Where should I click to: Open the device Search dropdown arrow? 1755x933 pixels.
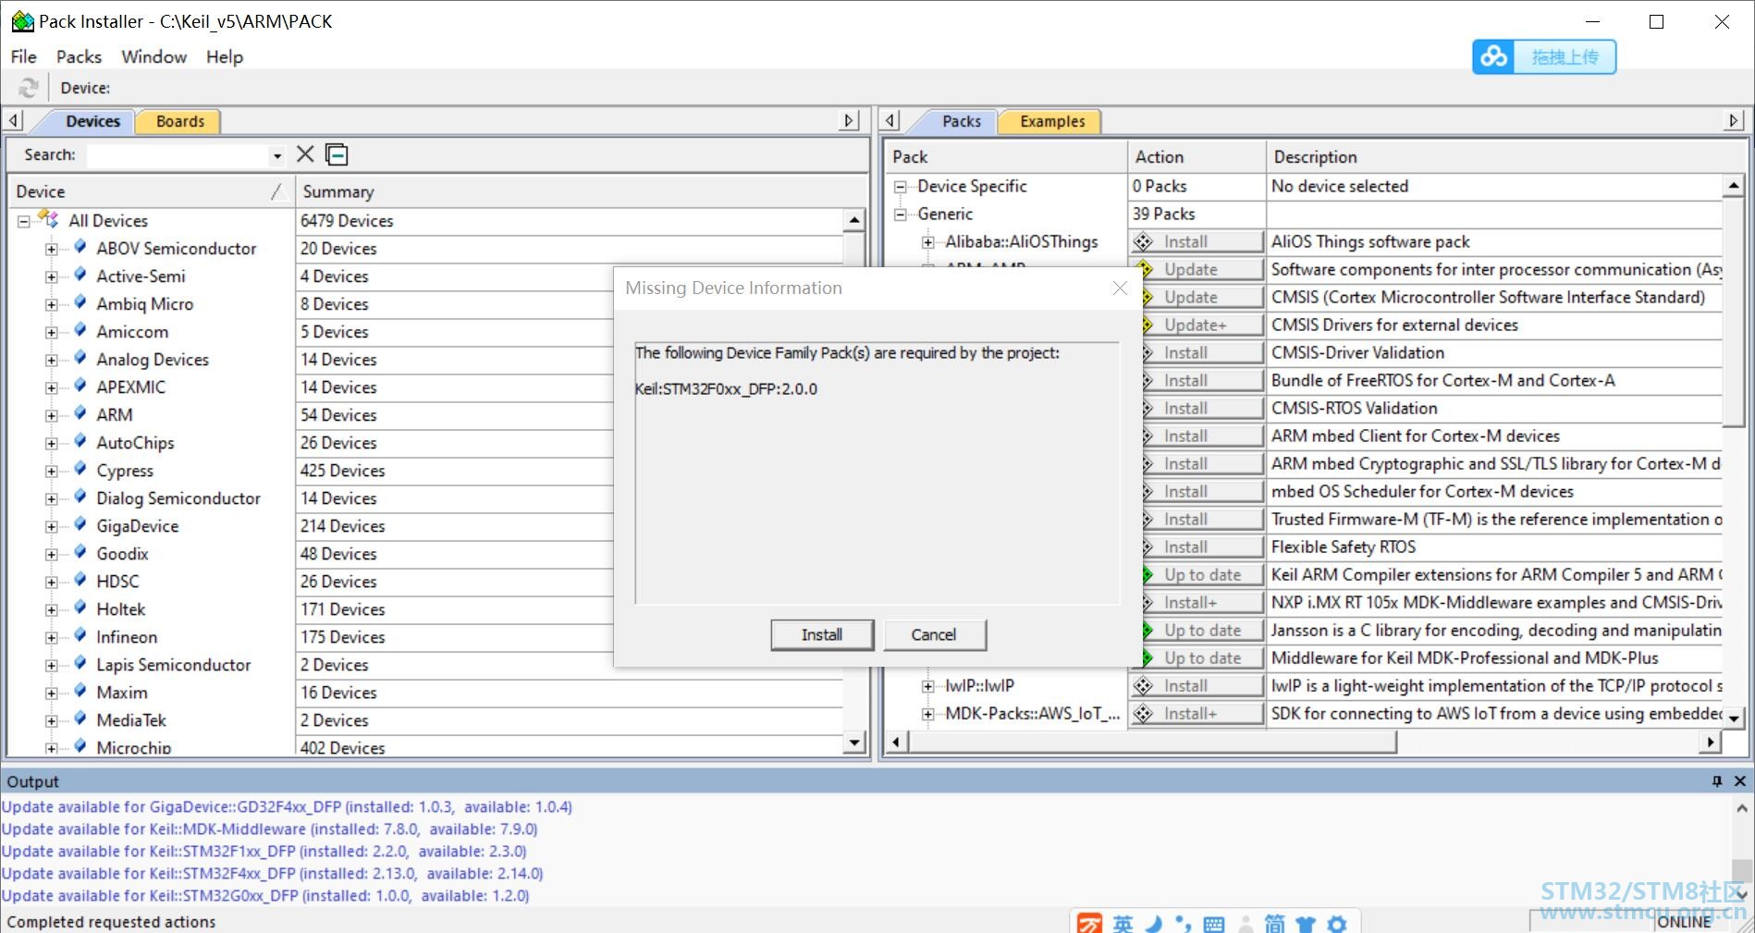(x=276, y=156)
